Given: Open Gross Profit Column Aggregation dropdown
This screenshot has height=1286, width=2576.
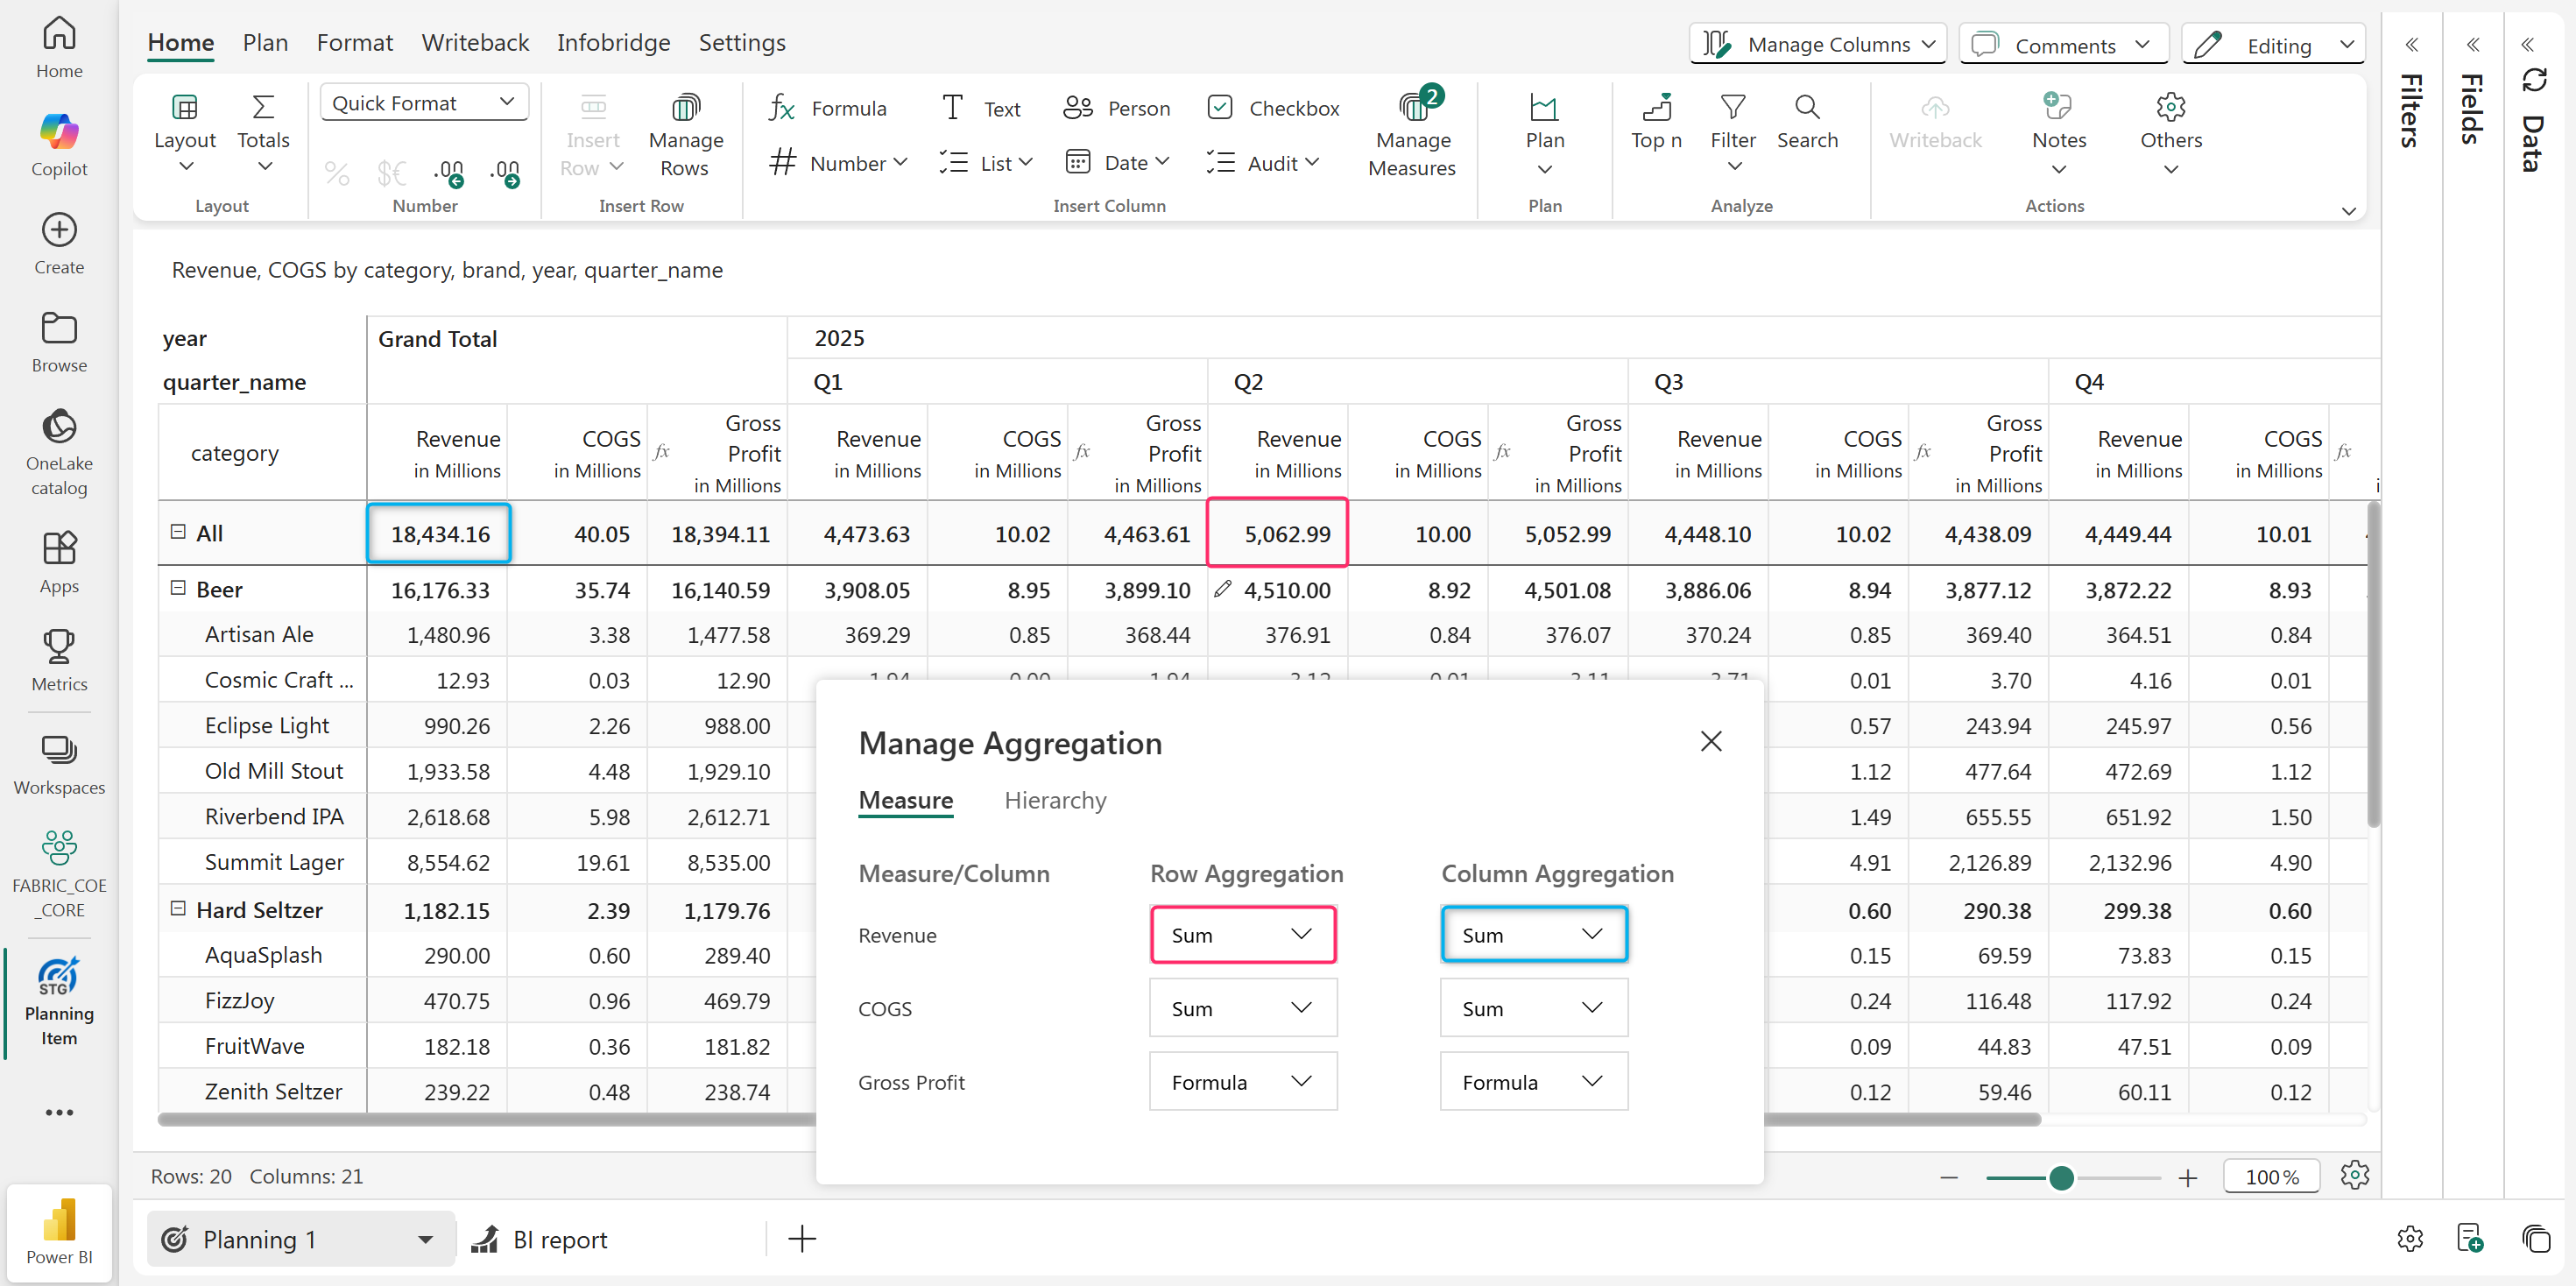Looking at the screenshot, I should (x=1532, y=1081).
